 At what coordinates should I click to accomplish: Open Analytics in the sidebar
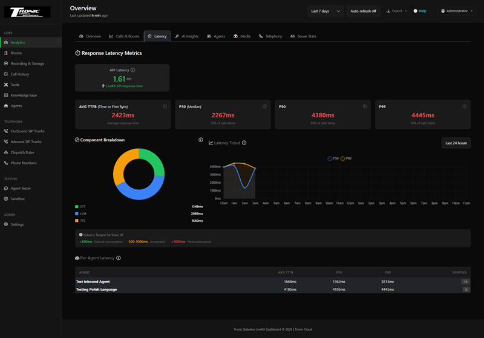pyautogui.click(x=31, y=42)
